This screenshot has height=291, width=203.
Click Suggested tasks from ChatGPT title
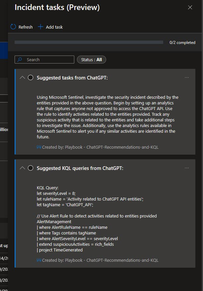pos(72,77)
